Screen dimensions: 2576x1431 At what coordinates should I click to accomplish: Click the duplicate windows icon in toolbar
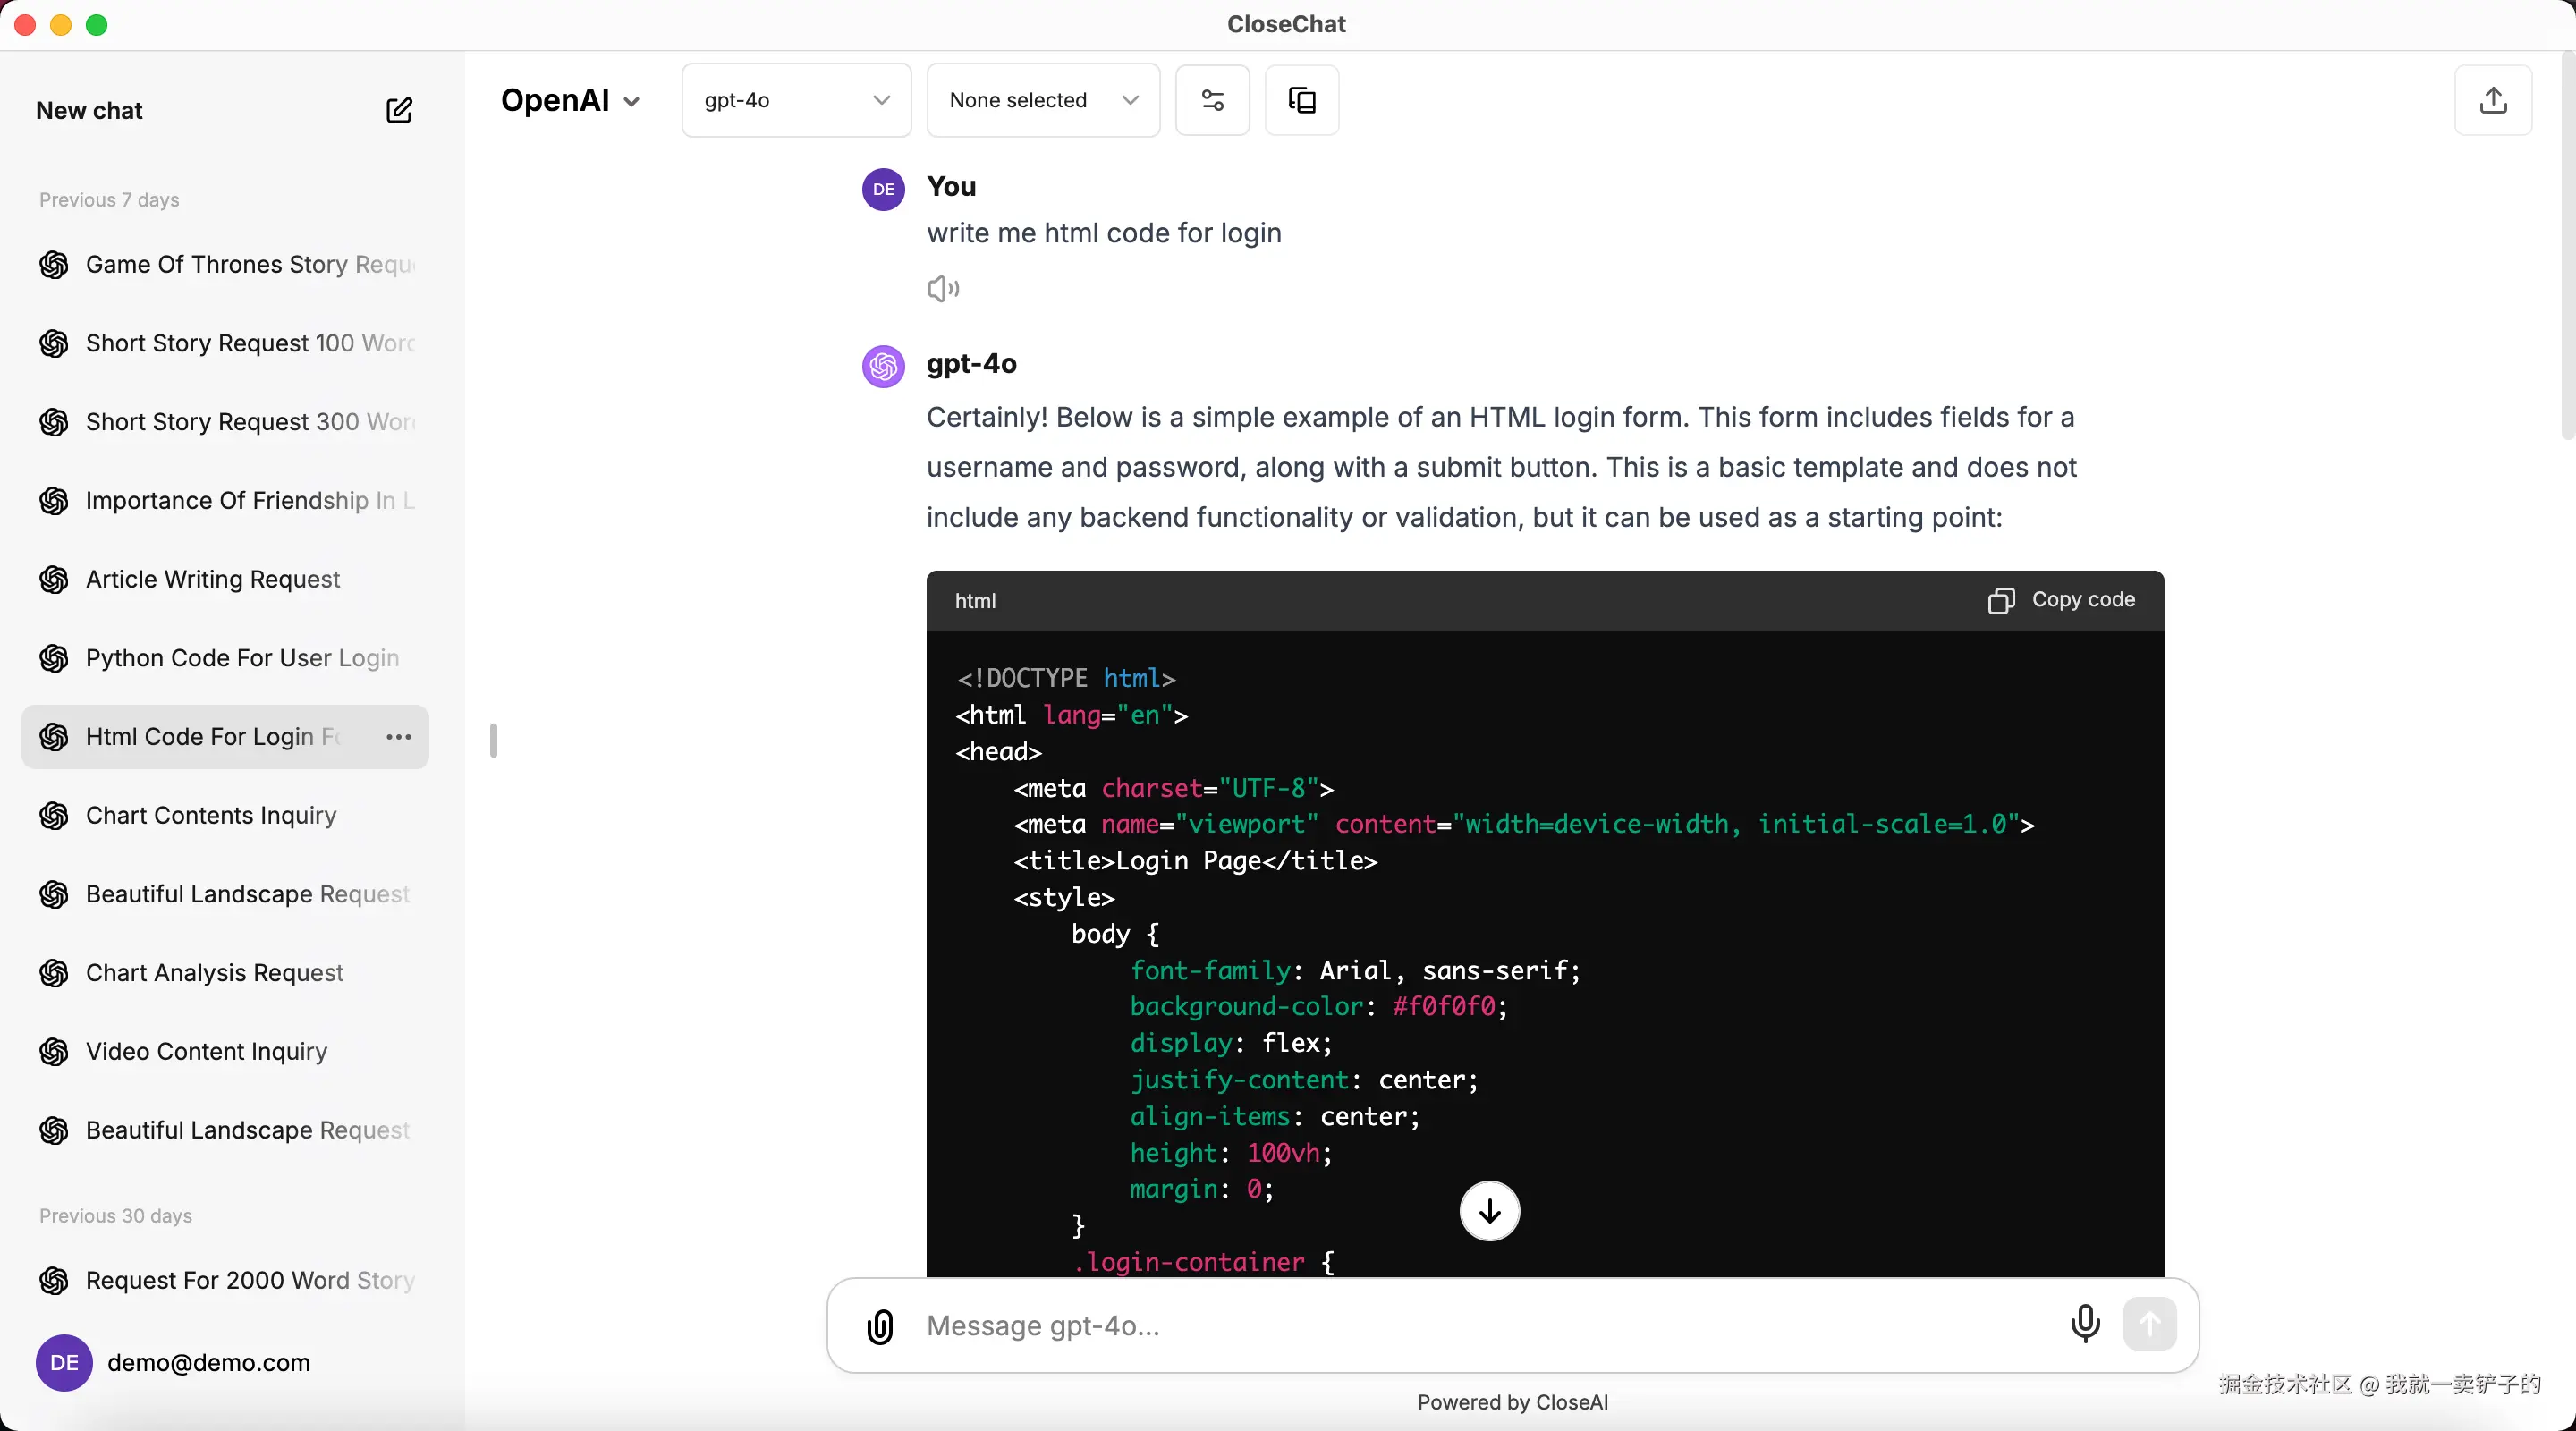1301,100
